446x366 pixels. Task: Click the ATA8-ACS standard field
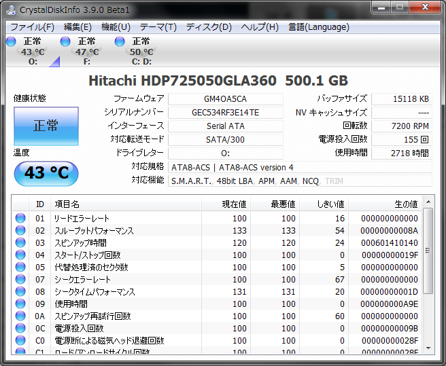pos(300,167)
